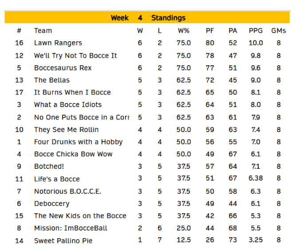The height and width of the screenshot is (250, 296).
Task: Select Notorious B.O.C.C.E. team
Action: point(67,191)
